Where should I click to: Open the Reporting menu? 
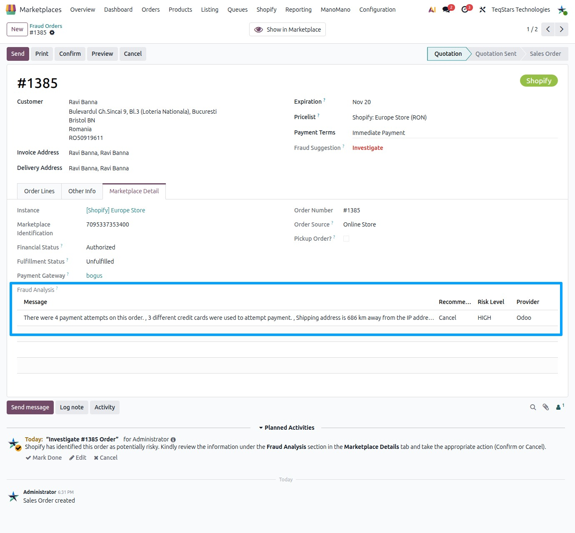point(298,10)
